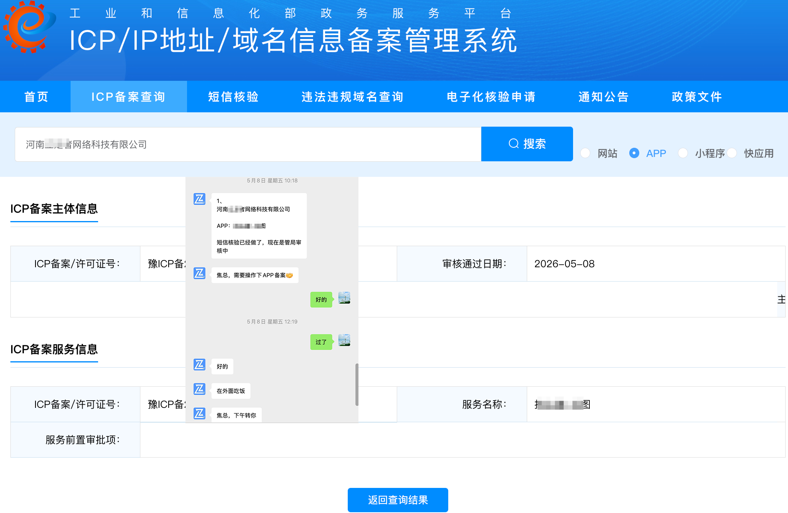Open the 通知公告 tab

point(603,97)
